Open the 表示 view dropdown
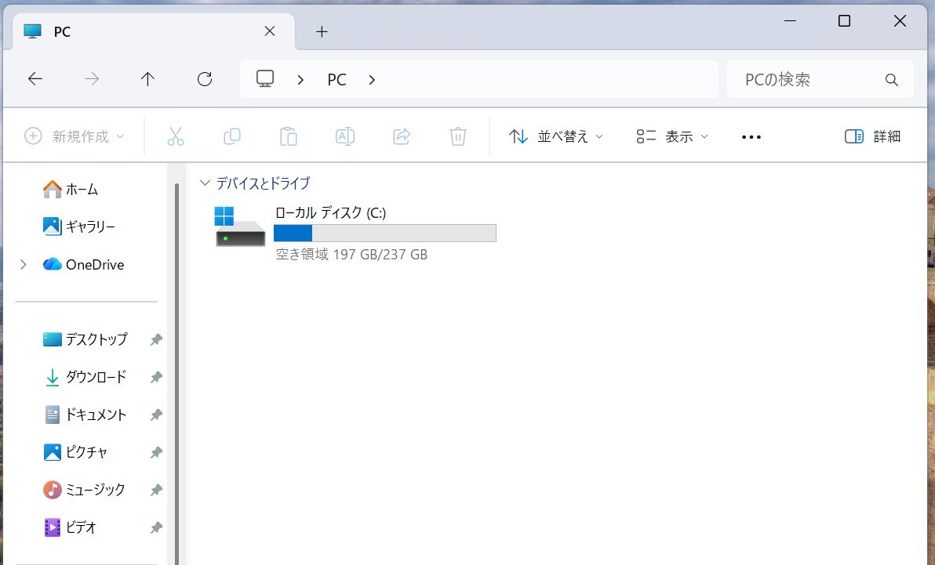The height and width of the screenshot is (565, 935). pos(672,136)
